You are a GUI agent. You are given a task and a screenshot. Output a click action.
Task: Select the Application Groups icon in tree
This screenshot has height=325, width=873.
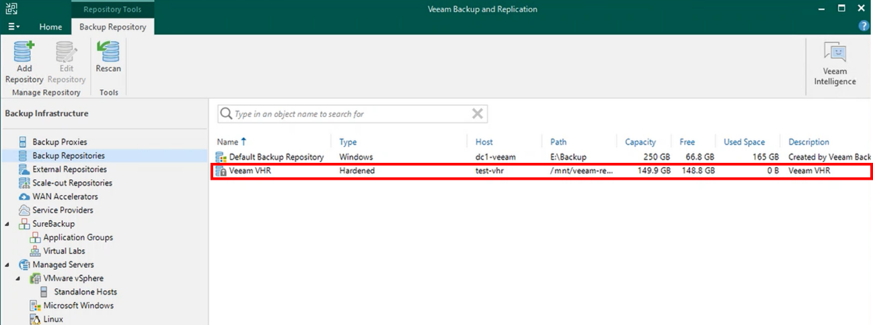[x=35, y=238]
